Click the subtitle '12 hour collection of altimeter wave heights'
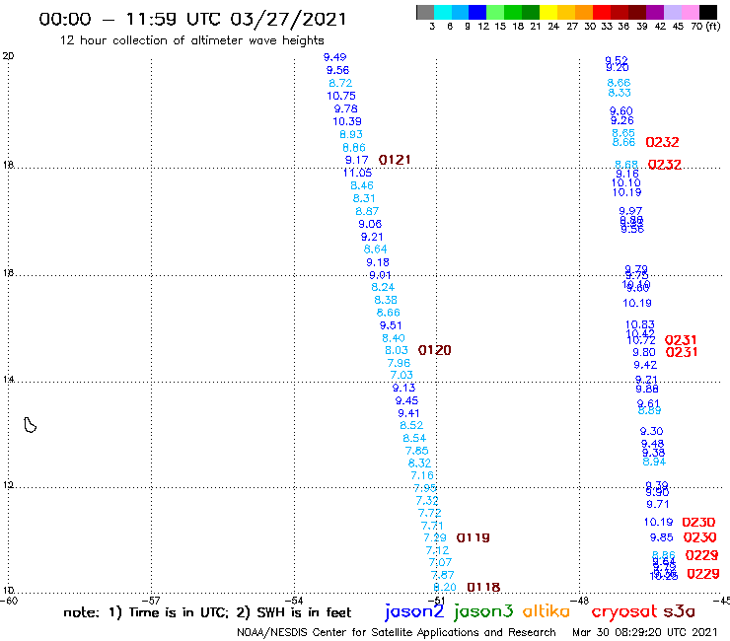The image size is (730, 641). 191,40
